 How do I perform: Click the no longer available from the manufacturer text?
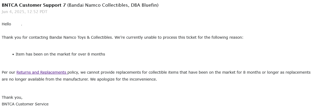(x=49, y=79)
